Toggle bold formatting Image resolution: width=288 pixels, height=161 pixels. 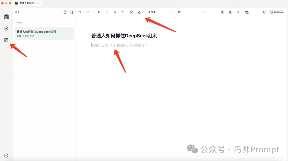point(99,12)
